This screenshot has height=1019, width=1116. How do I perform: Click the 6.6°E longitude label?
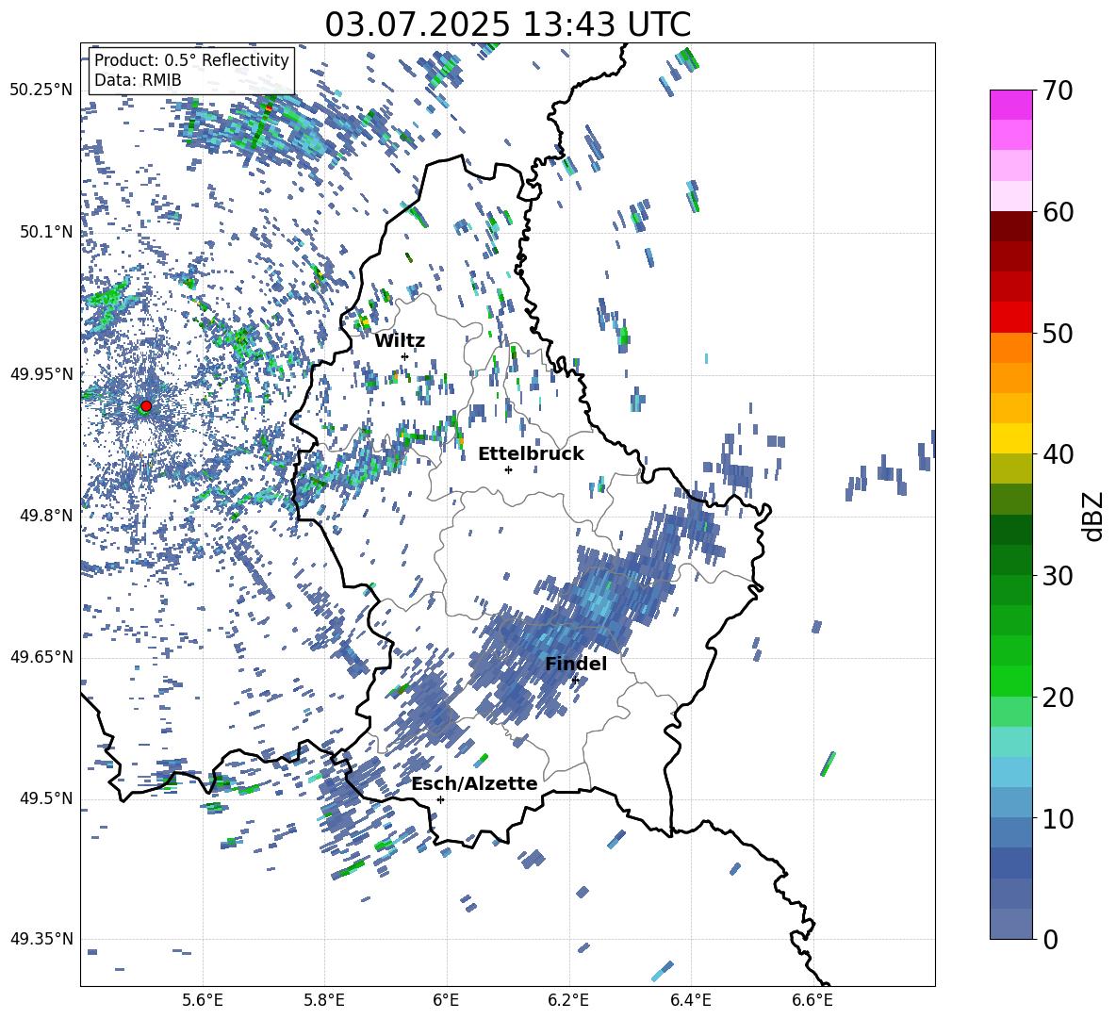(x=812, y=1001)
